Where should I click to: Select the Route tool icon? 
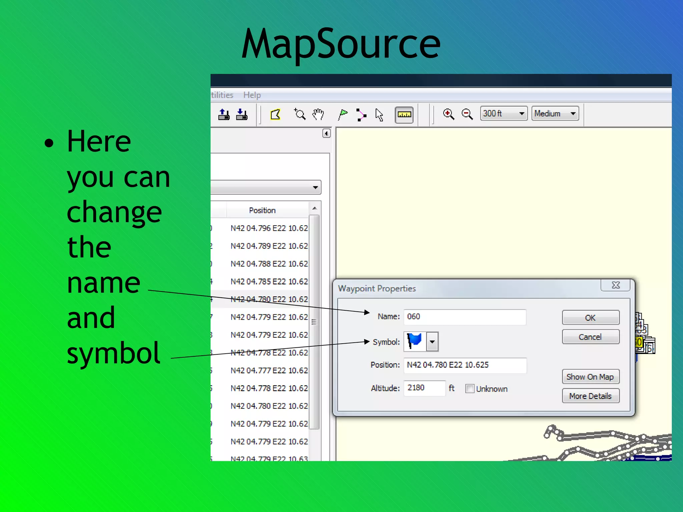pos(361,114)
